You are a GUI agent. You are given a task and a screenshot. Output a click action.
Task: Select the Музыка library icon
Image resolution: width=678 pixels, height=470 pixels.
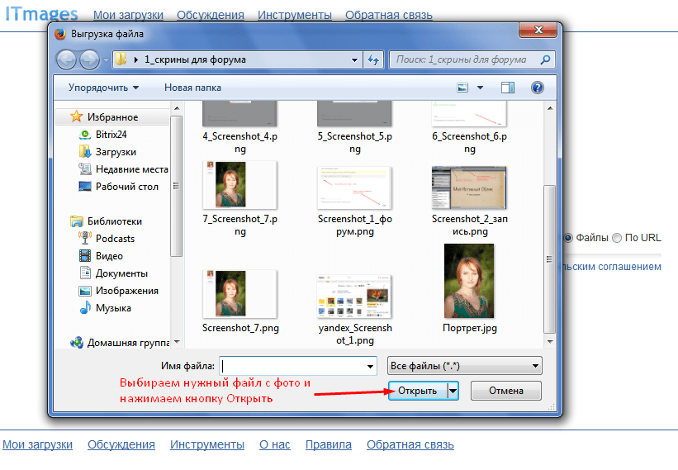click(x=84, y=308)
